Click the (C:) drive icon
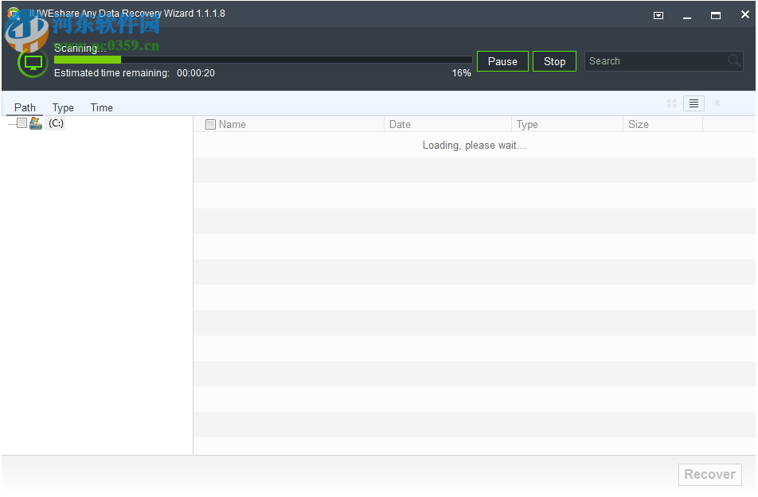The height and width of the screenshot is (497, 758). (35, 123)
